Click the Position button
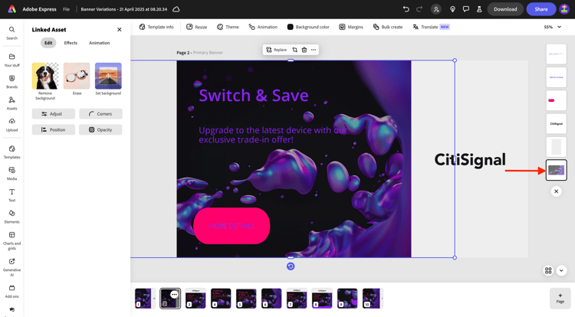The width and height of the screenshot is (575, 317). 54,129
